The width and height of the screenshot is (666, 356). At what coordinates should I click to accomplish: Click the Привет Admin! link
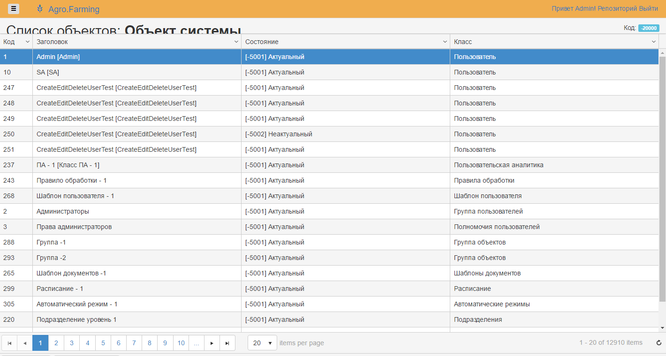(x=574, y=8)
